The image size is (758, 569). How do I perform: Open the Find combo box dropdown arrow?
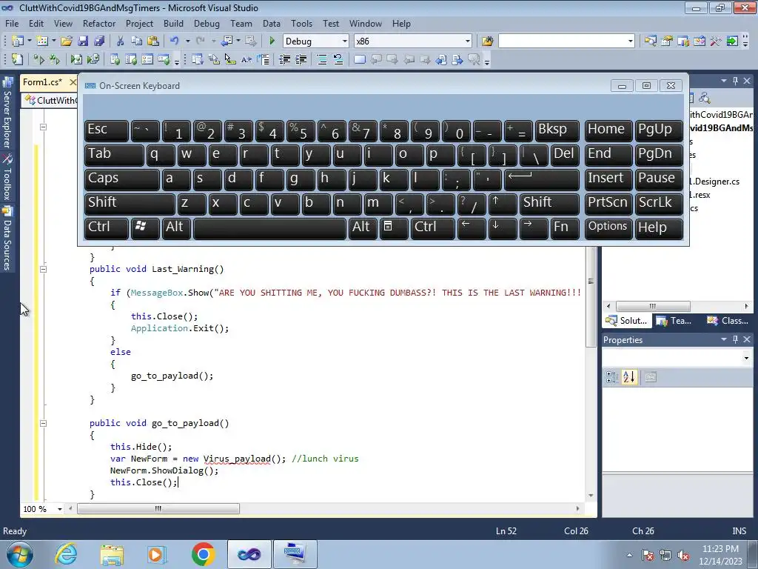pos(630,41)
